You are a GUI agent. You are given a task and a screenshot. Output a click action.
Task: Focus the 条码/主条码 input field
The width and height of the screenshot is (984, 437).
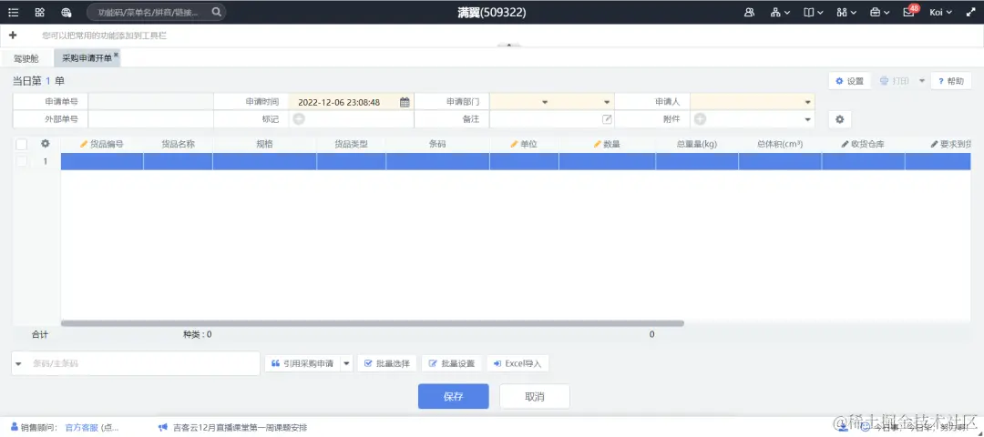[143, 363]
